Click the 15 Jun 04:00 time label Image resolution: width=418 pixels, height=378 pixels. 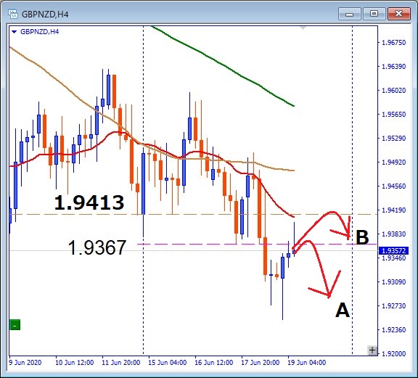click(168, 363)
